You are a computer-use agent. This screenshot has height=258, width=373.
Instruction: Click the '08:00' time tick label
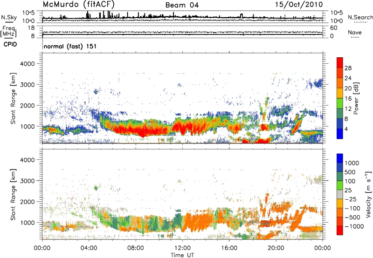click(x=136, y=248)
